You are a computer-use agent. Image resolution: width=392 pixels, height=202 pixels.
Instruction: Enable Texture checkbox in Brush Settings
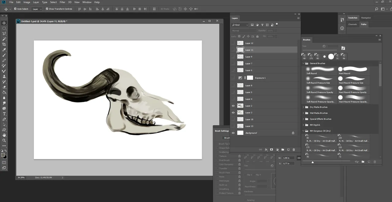tap(217, 156)
